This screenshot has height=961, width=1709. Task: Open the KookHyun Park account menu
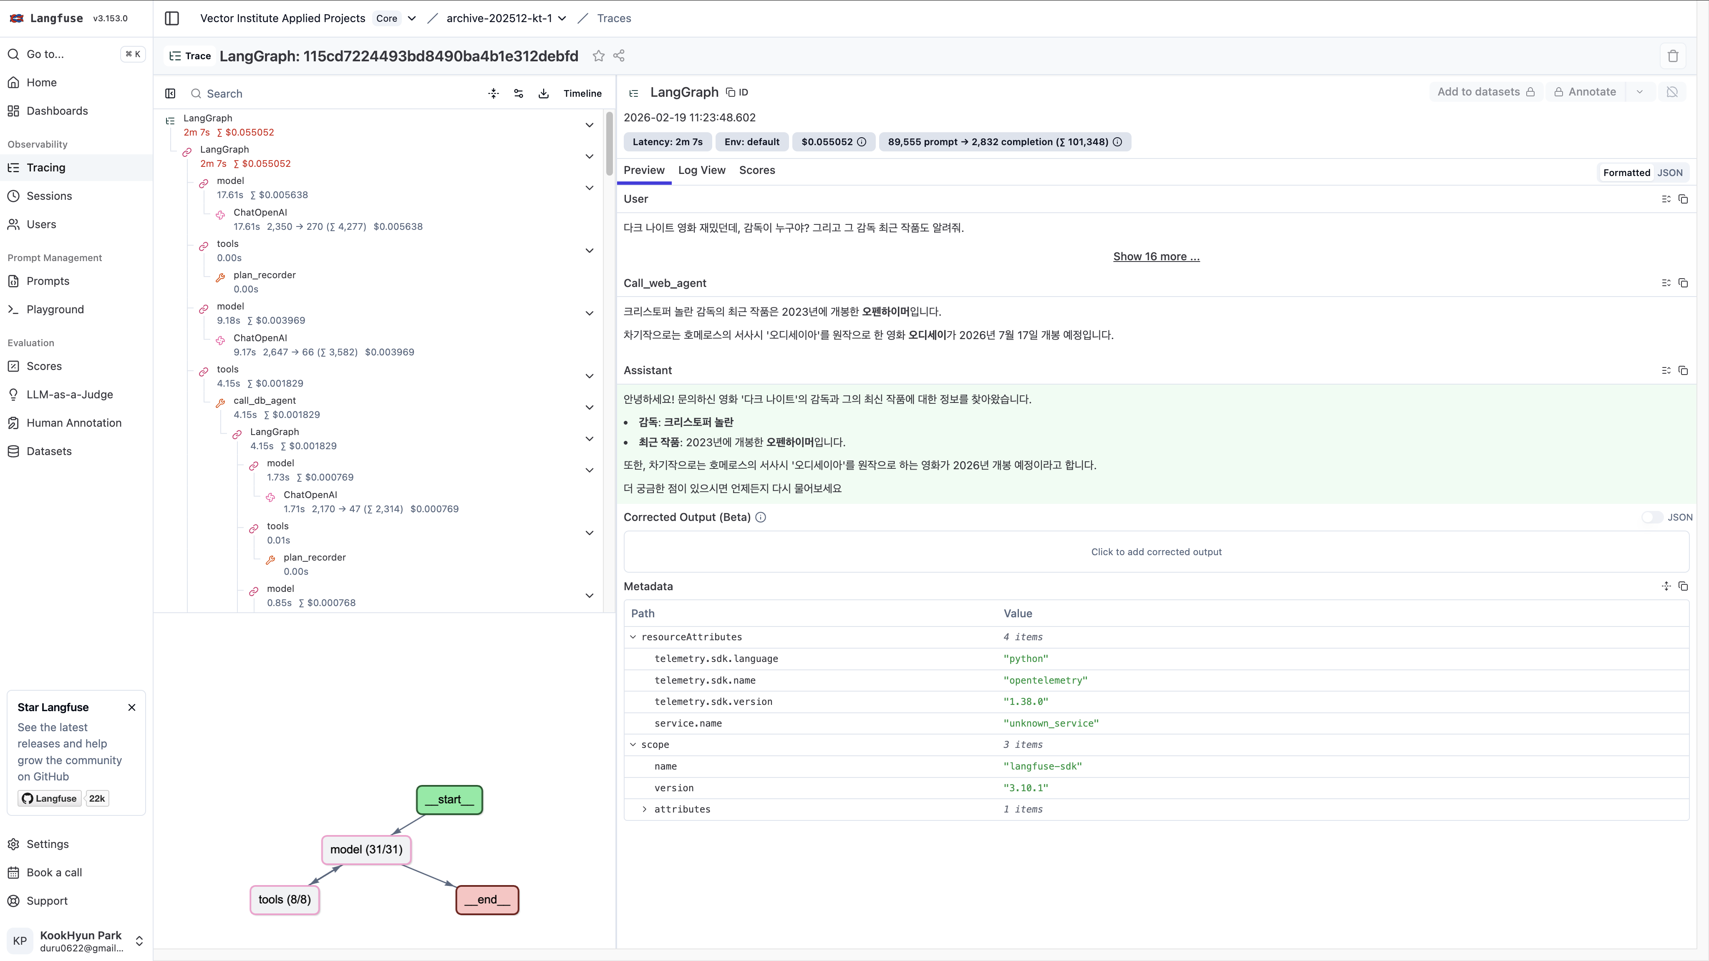76,941
